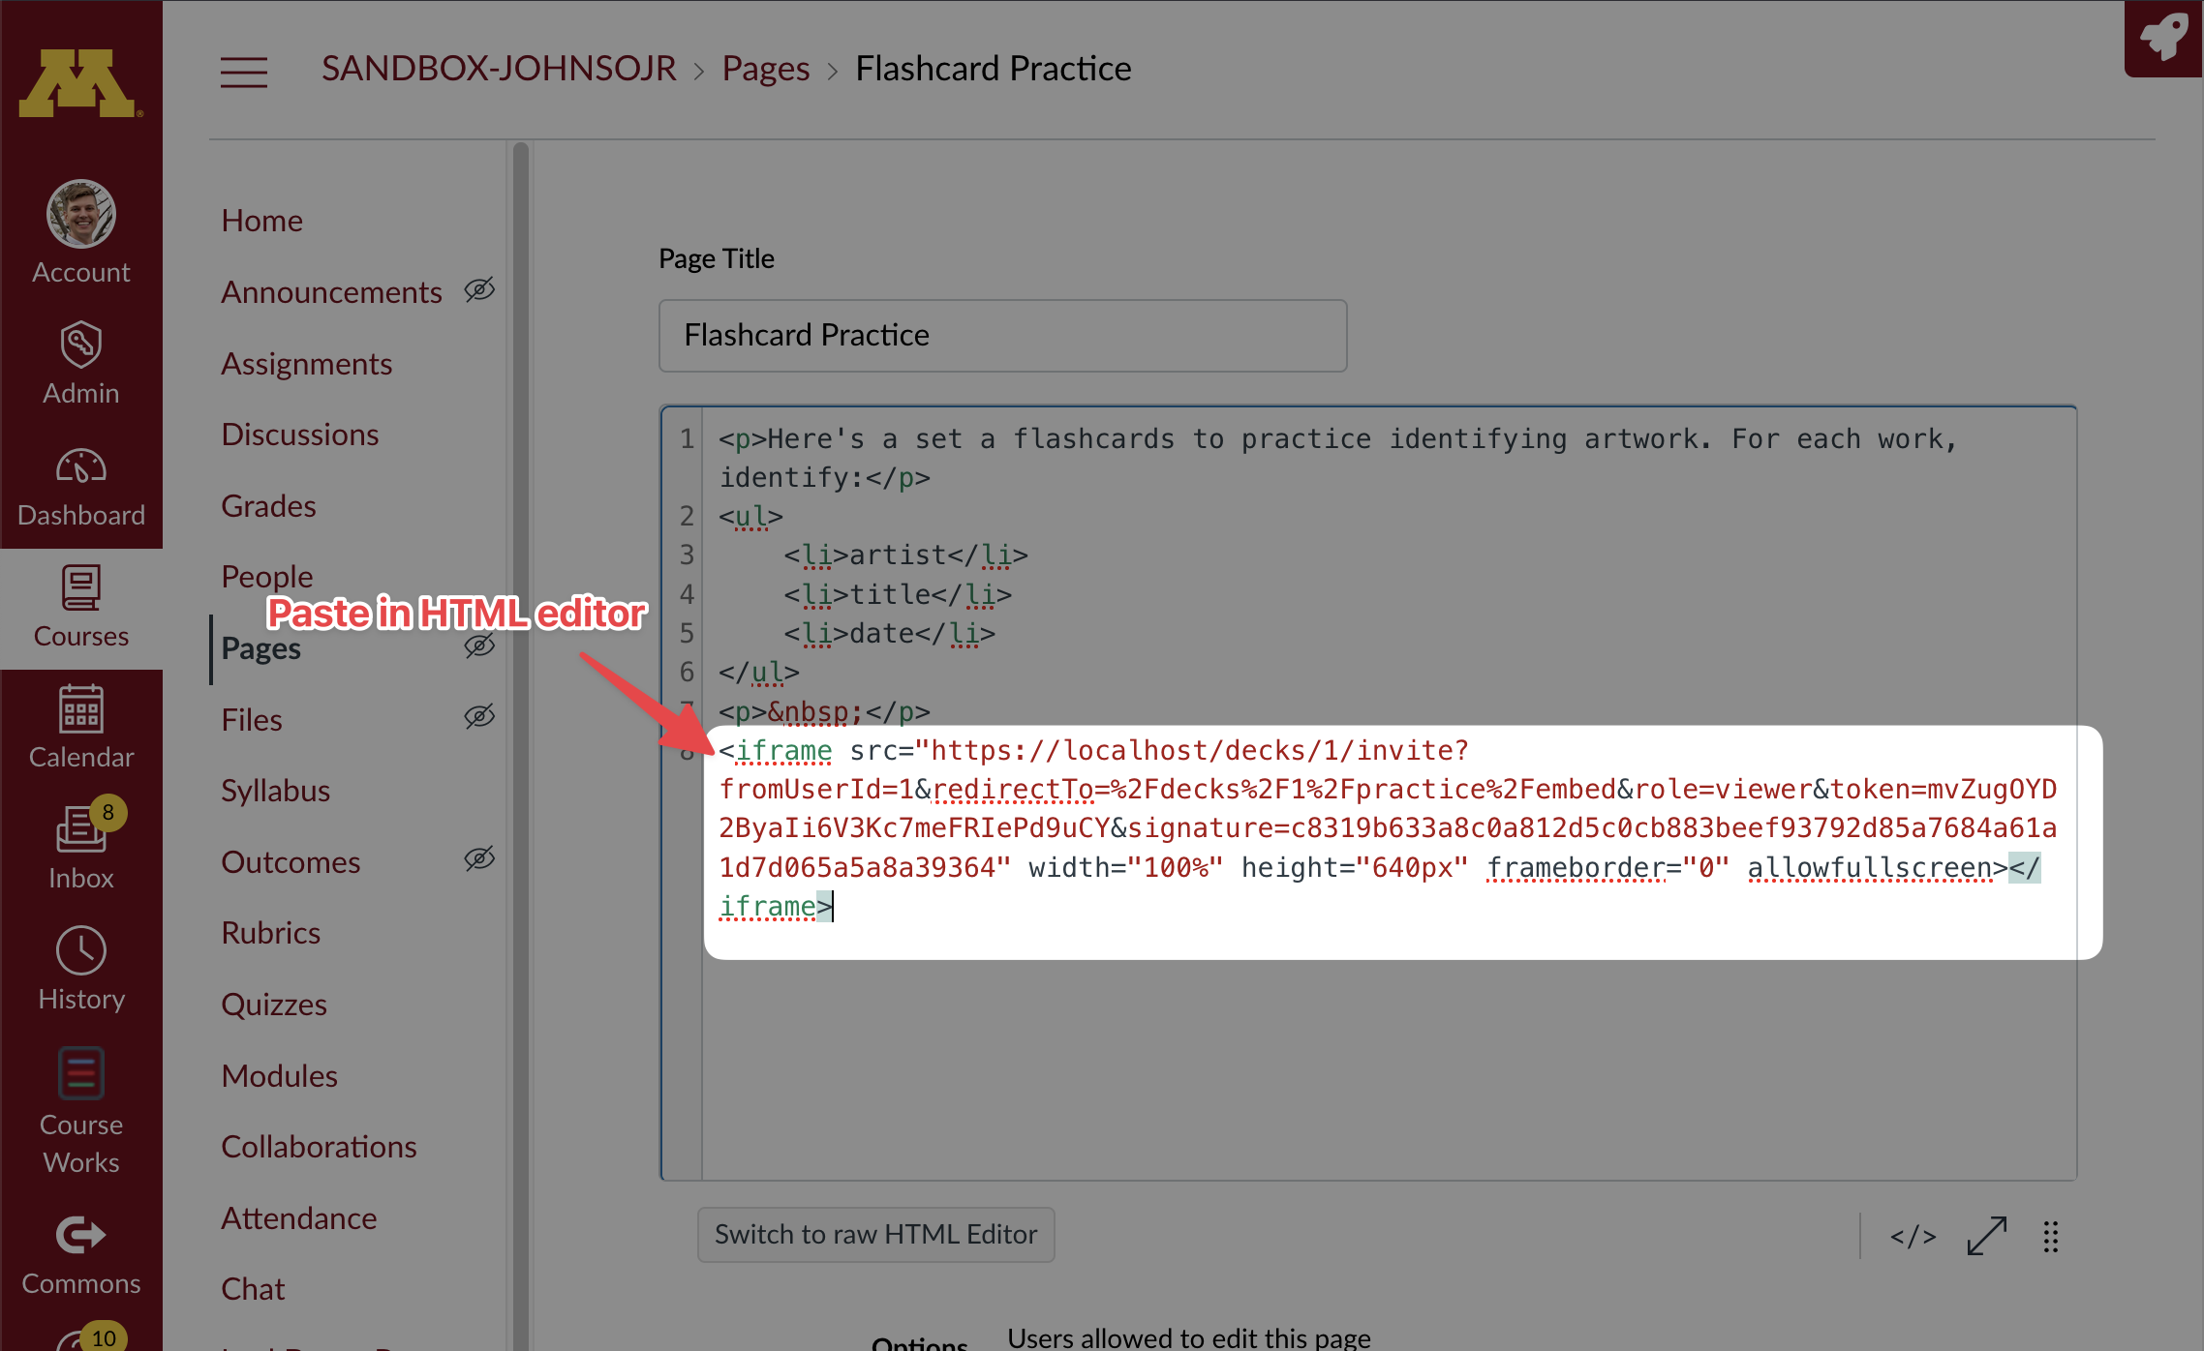Expand editor to fullscreen with diagonal arrow

(1987, 1236)
